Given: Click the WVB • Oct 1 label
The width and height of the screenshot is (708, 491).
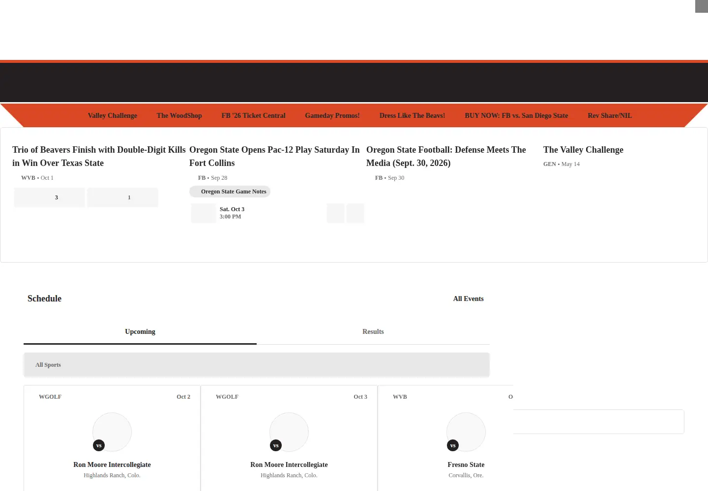Looking at the screenshot, I should pyautogui.click(x=37, y=178).
